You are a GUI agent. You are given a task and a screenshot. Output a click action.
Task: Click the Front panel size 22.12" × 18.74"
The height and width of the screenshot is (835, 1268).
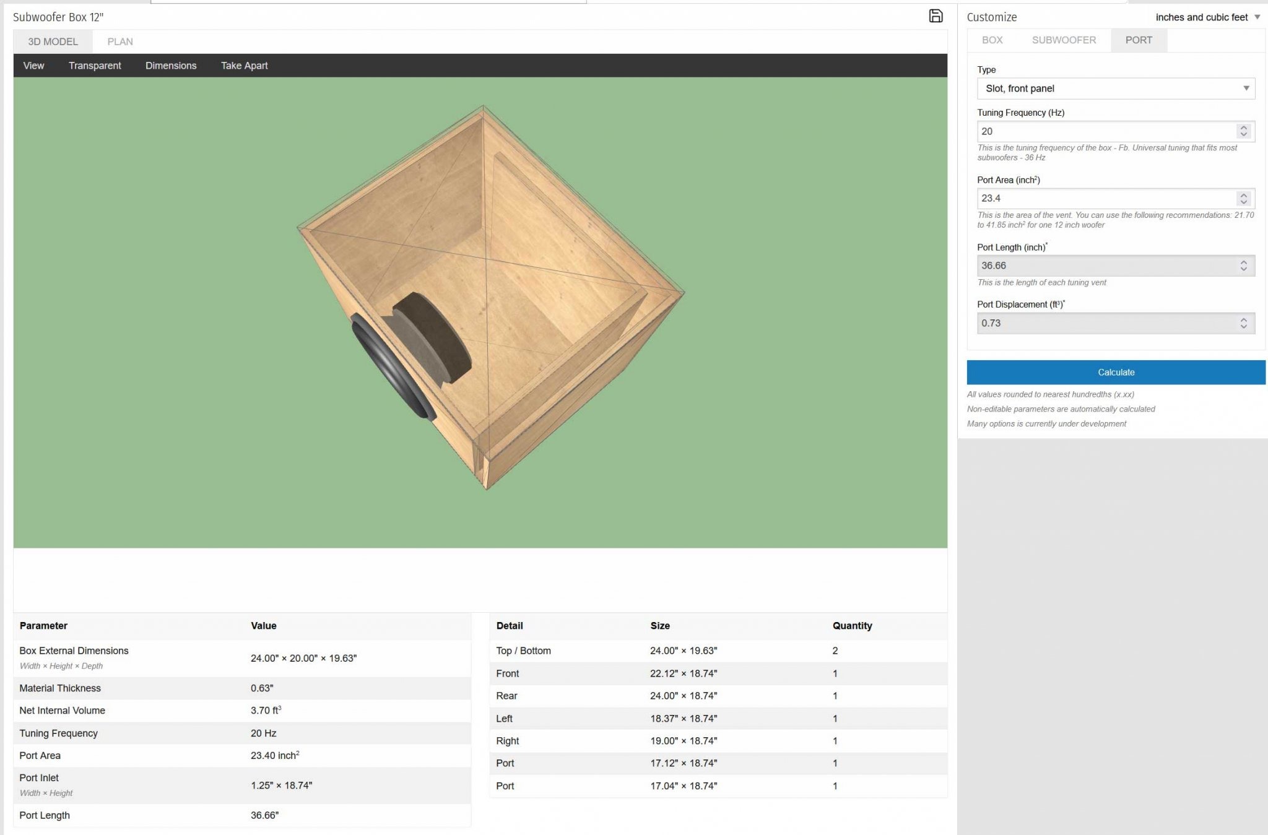(684, 673)
